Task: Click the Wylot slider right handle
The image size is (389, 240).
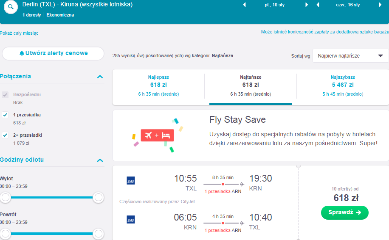Action: pos(99,197)
